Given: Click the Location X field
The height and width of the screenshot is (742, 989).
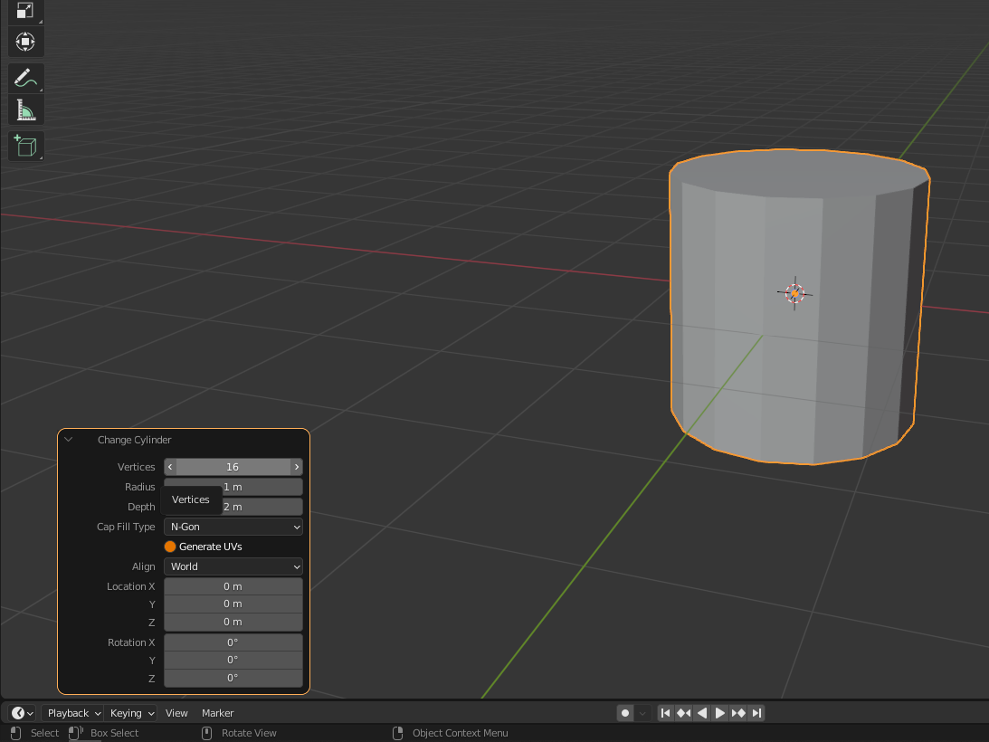Looking at the screenshot, I should (x=233, y=586).
